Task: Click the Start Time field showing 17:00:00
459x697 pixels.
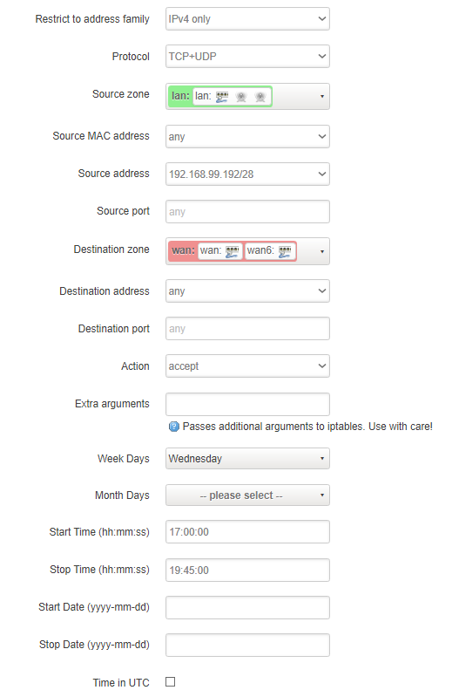Action: coord(247,531)
